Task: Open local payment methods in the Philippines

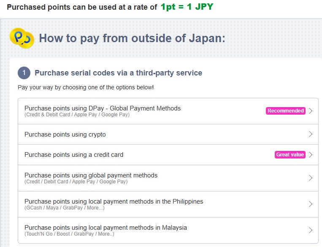Action: [168, 204]
